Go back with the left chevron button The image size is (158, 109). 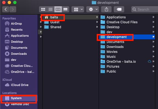click(x=6, y=9)
